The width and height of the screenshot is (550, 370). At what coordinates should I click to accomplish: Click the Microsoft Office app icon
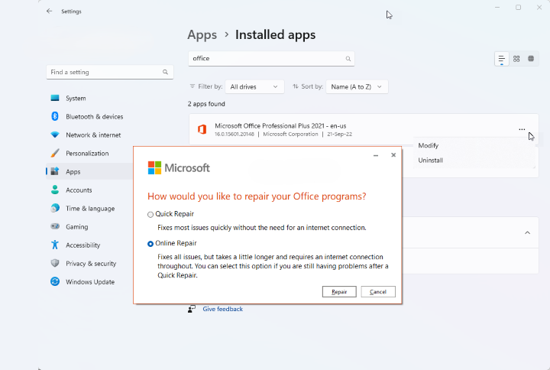coord(202,129)
